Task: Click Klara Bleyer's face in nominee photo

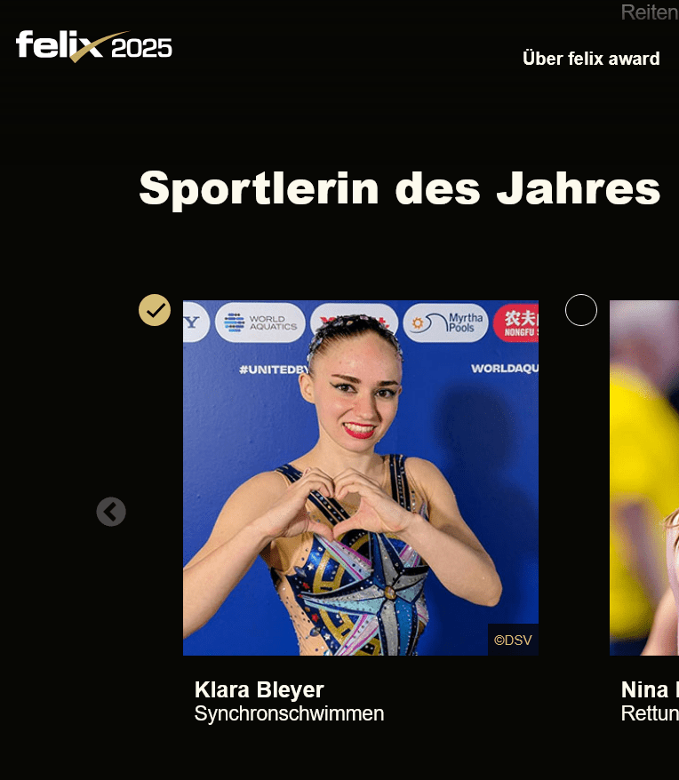Action: 355,393
